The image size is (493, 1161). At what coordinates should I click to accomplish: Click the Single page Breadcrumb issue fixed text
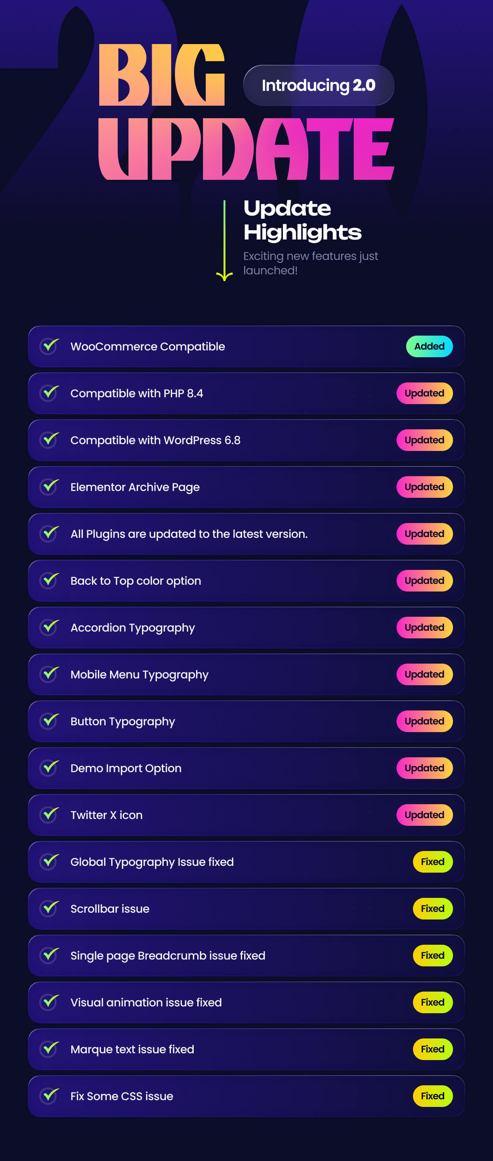(168, 956)
